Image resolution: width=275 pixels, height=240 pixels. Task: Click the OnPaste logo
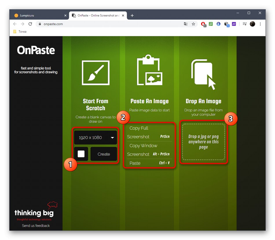tap(36, 50)
